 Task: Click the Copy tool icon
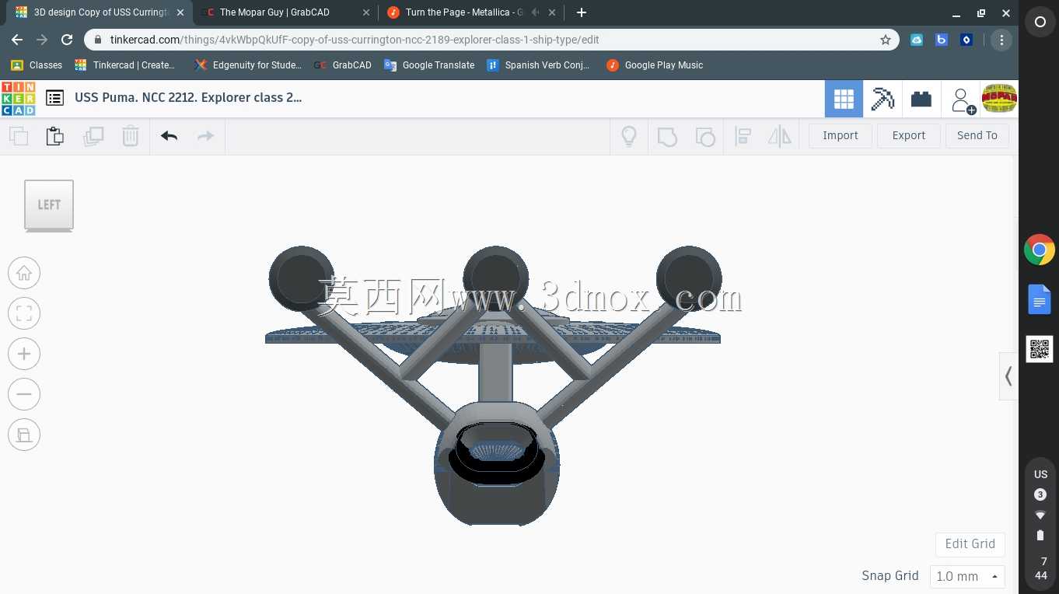(x=19, y=136)
